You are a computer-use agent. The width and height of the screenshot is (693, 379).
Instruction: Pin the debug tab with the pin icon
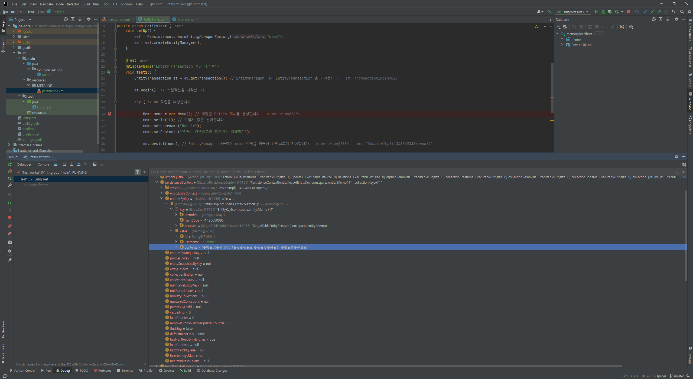click(x=10, y=260)
